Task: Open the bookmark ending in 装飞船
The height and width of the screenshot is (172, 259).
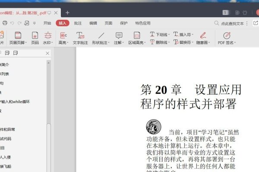Action: [x=6, y=166]
